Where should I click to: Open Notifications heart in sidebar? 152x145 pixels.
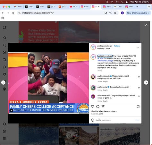pyautogui.click(x=4, y=74)
